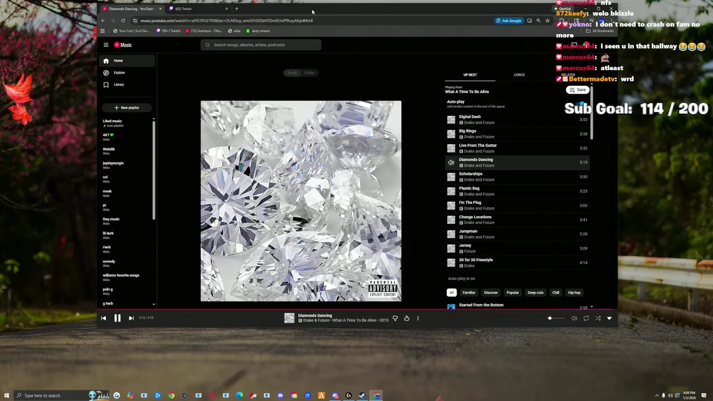Select the UP NEXT tab
713x401 pixels.
tap(470, 75)
